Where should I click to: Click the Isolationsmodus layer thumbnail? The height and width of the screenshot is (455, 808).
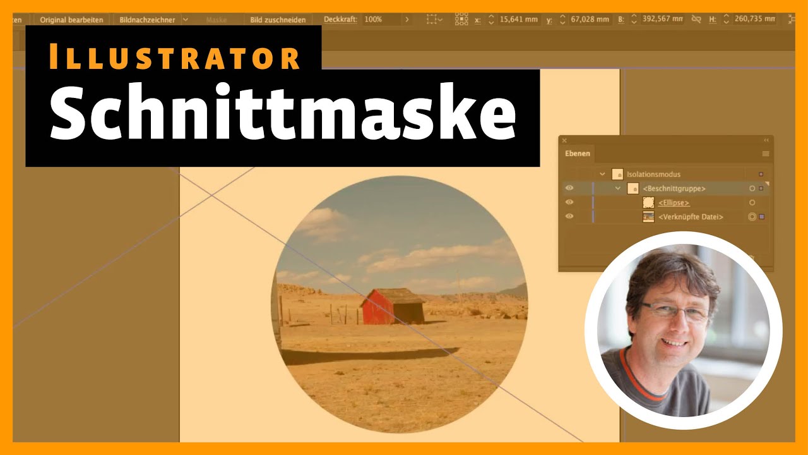point(617,174)
